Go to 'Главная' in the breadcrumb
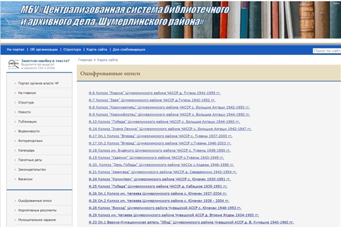341x227 pixels. point(85,60)
